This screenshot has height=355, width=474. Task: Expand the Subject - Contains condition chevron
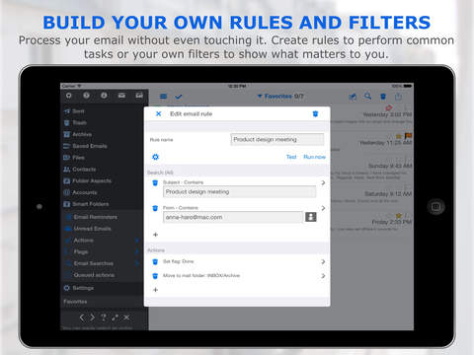pos(323,182)
